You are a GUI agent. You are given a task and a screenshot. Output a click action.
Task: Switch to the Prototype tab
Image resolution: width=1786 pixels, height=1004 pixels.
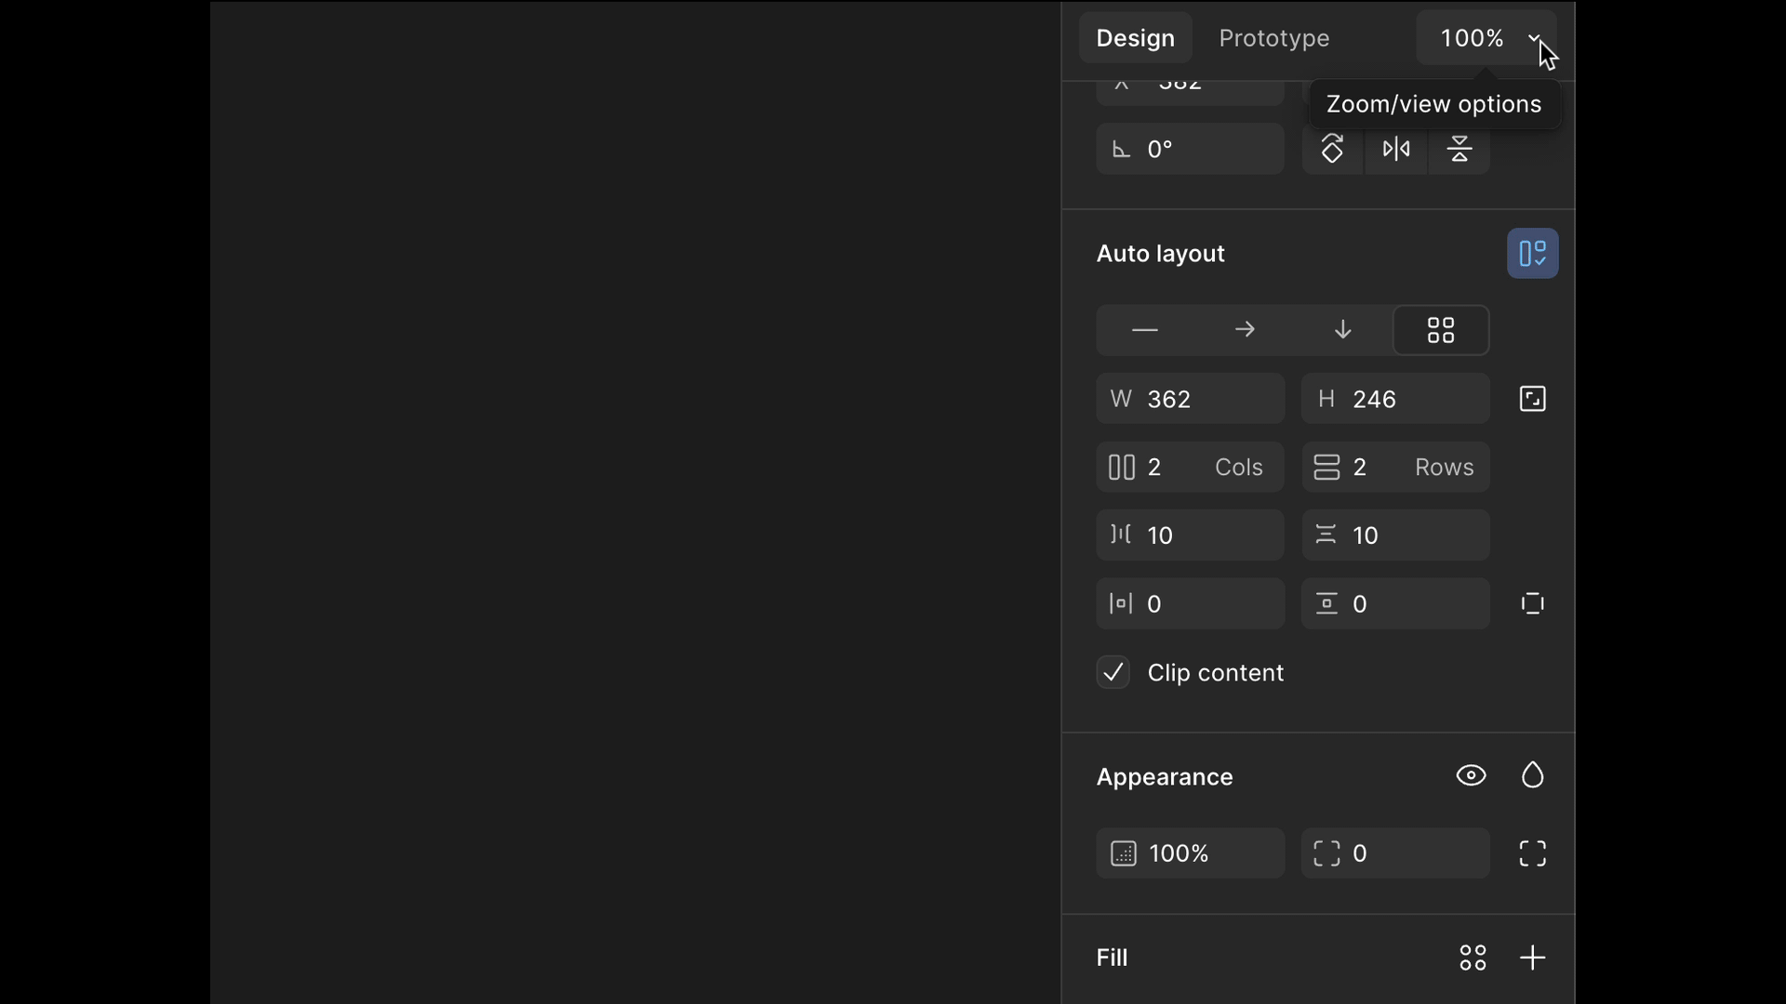(1273, 38)
